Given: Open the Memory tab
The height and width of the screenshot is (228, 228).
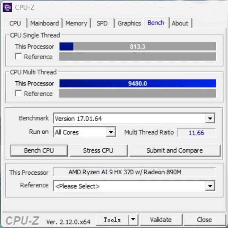Looking at the screenshot, I should tap(76, 23).
